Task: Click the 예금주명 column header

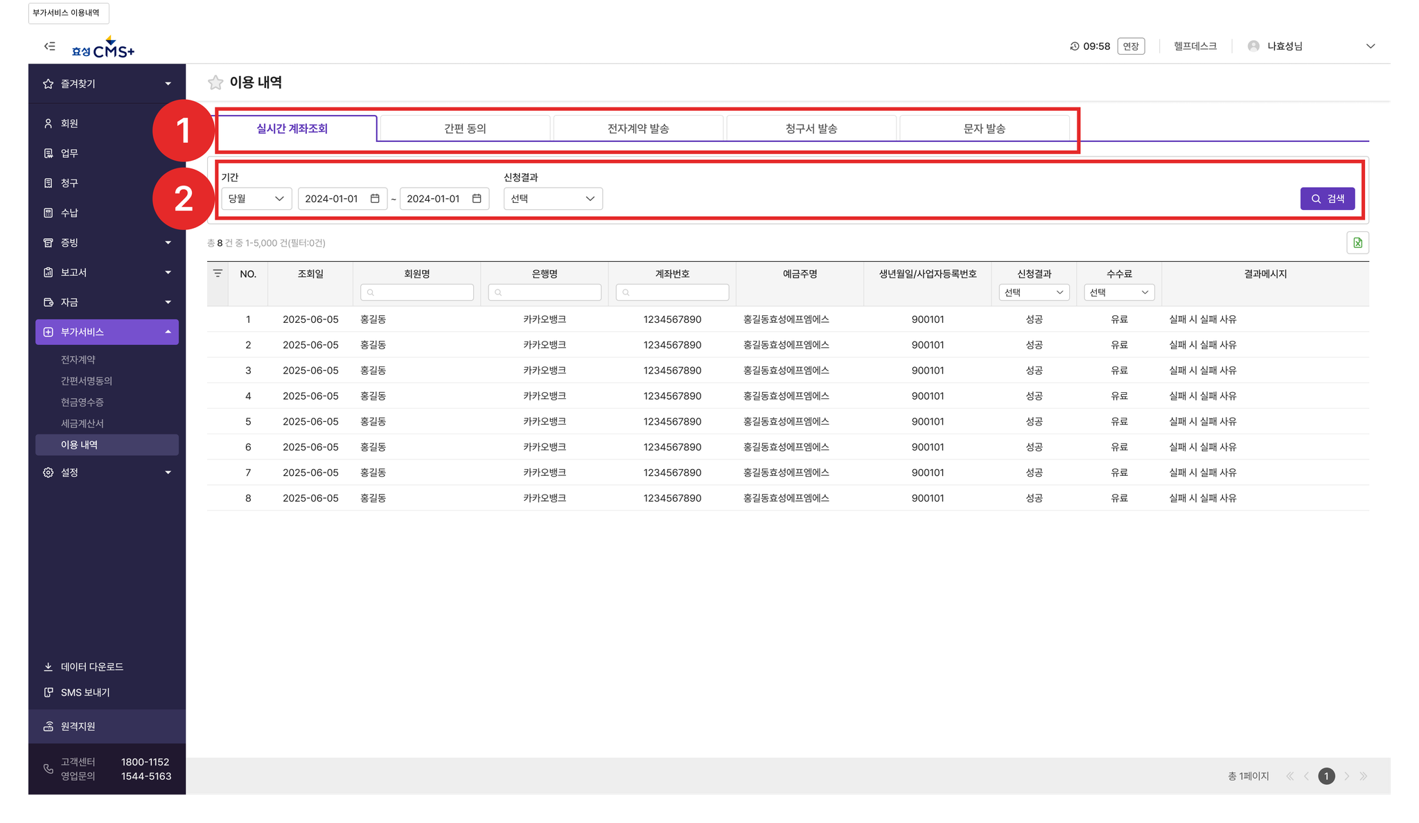Action: (800, 274)
